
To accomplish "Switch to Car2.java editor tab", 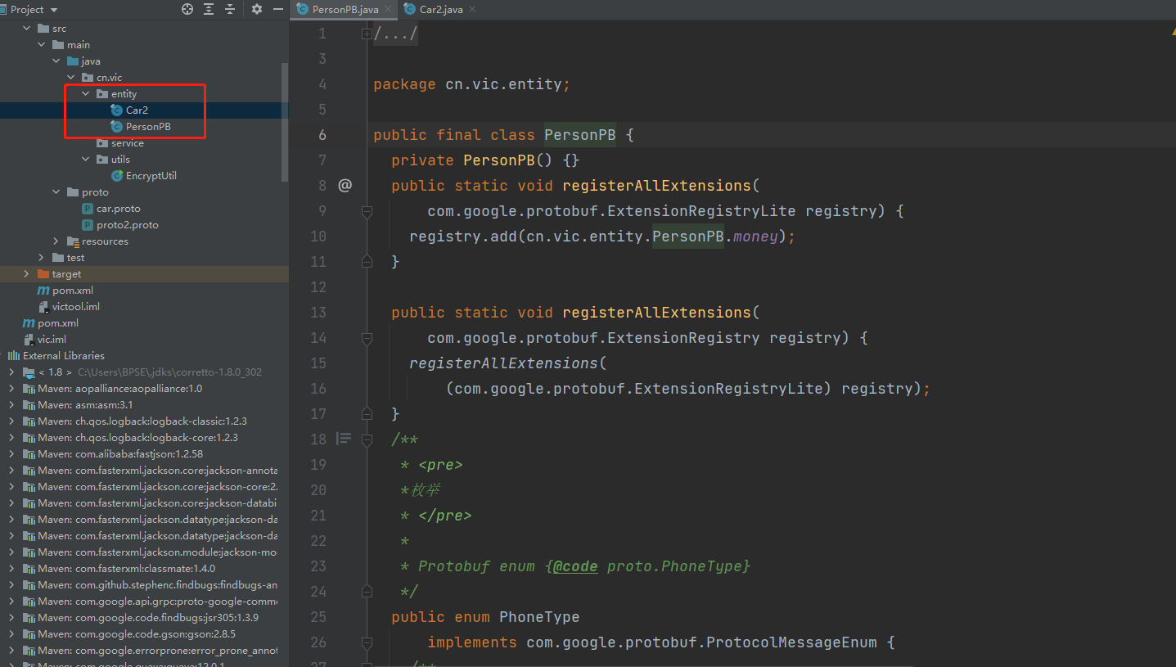I will (x=441, y=10).
